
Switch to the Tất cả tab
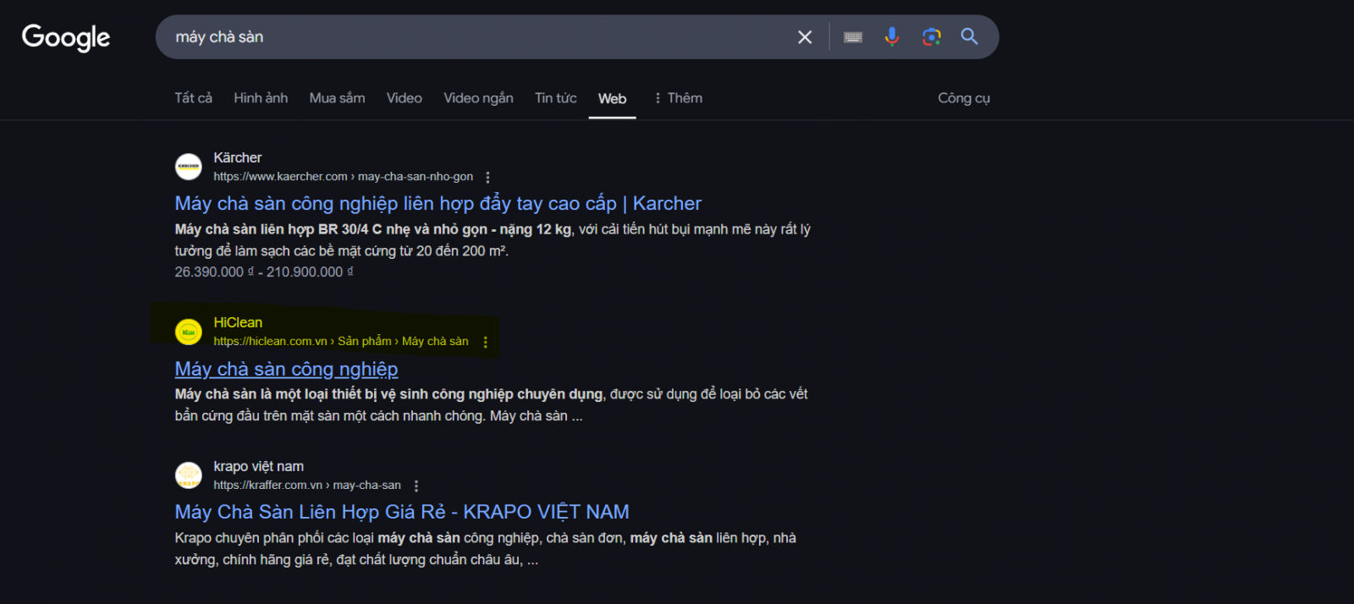pos(194,98)
